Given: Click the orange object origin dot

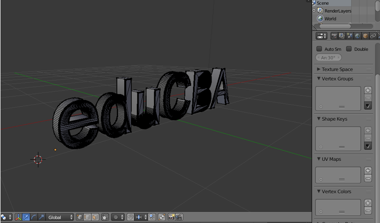Looking at the screenshot, I should (55, 150).
